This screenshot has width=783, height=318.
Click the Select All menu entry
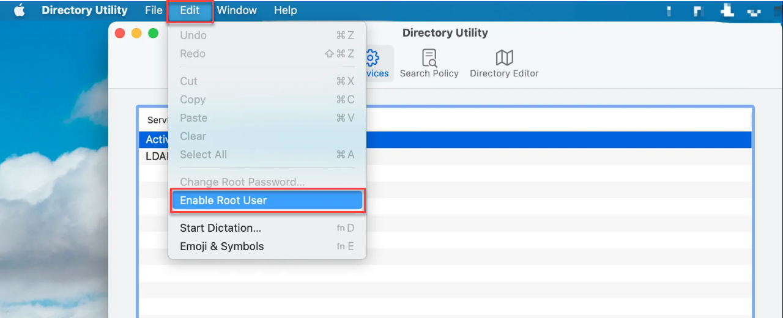pos(267,155)
